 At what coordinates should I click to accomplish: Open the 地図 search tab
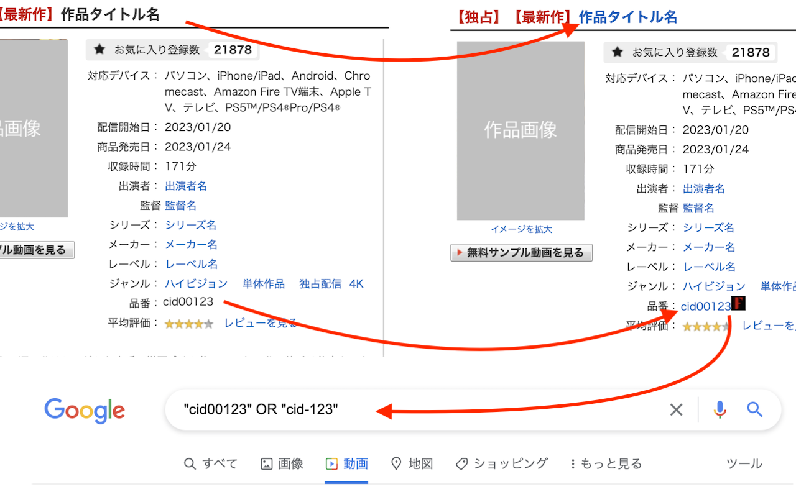412,463
